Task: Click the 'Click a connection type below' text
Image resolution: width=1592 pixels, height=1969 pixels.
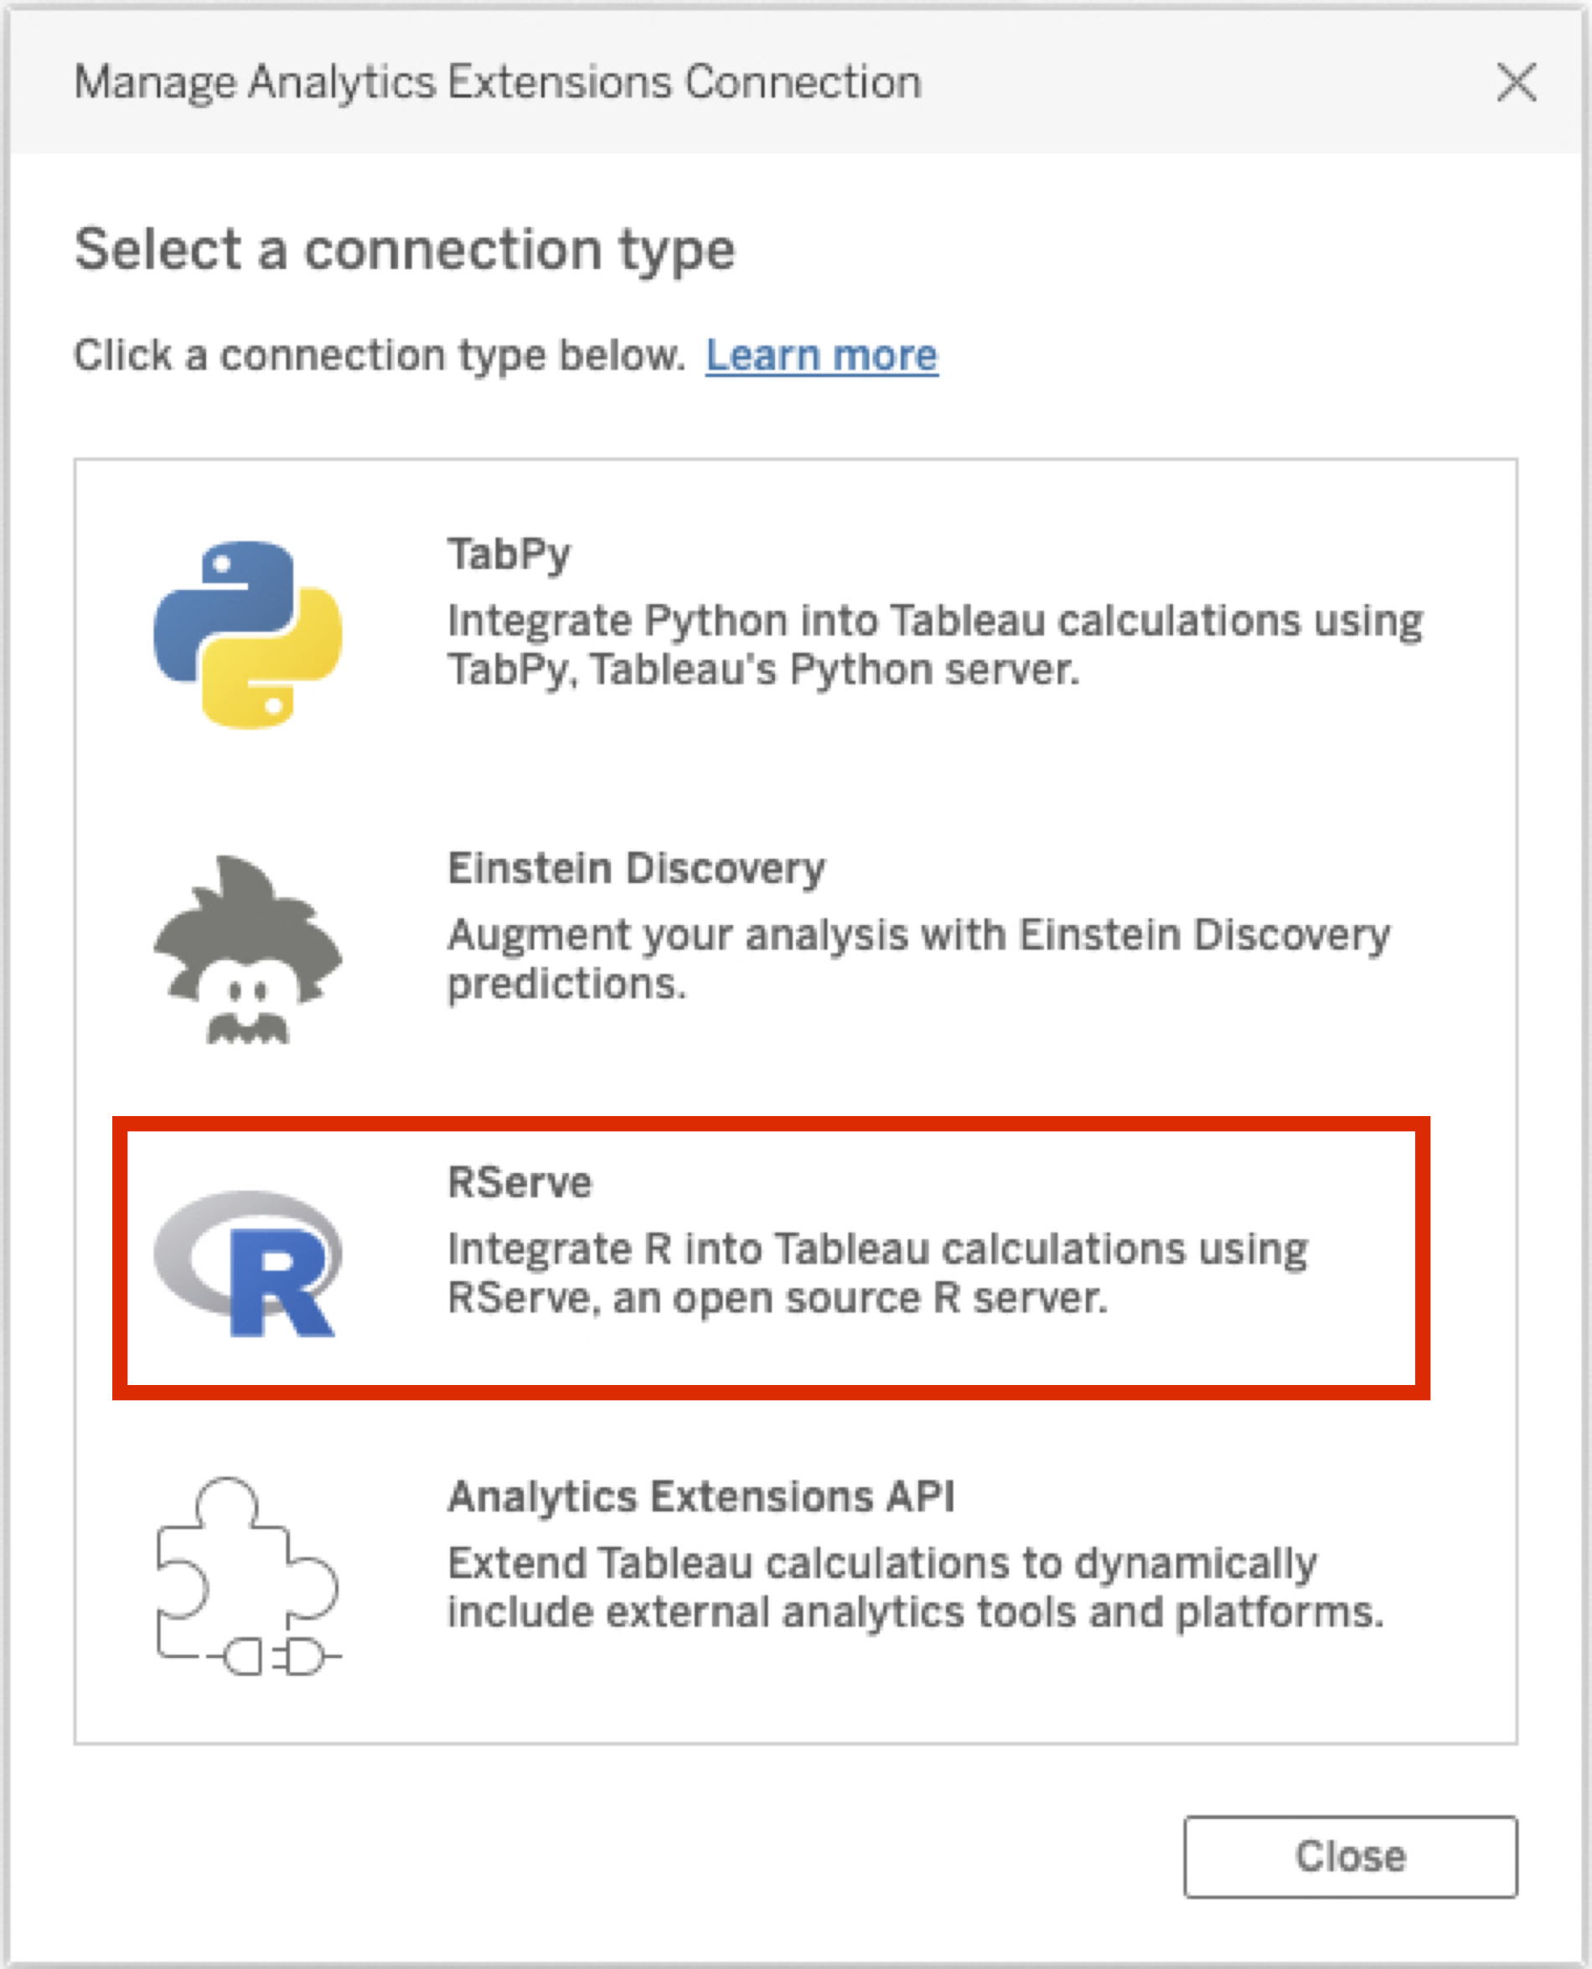Action: (x=379, y=356)
